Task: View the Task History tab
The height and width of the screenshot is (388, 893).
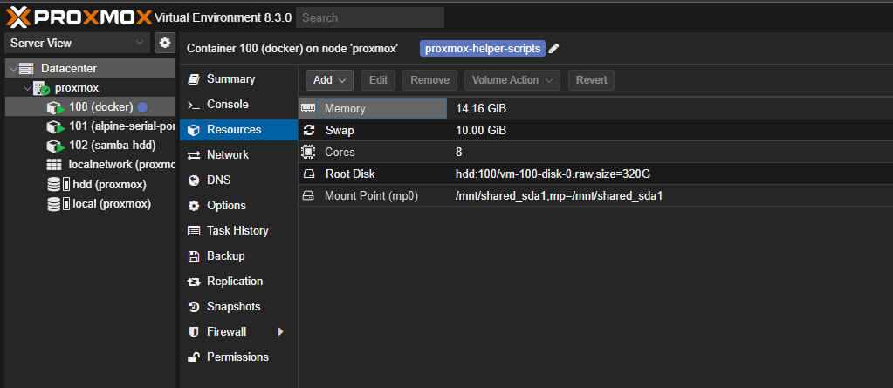Action: point(238,230)
